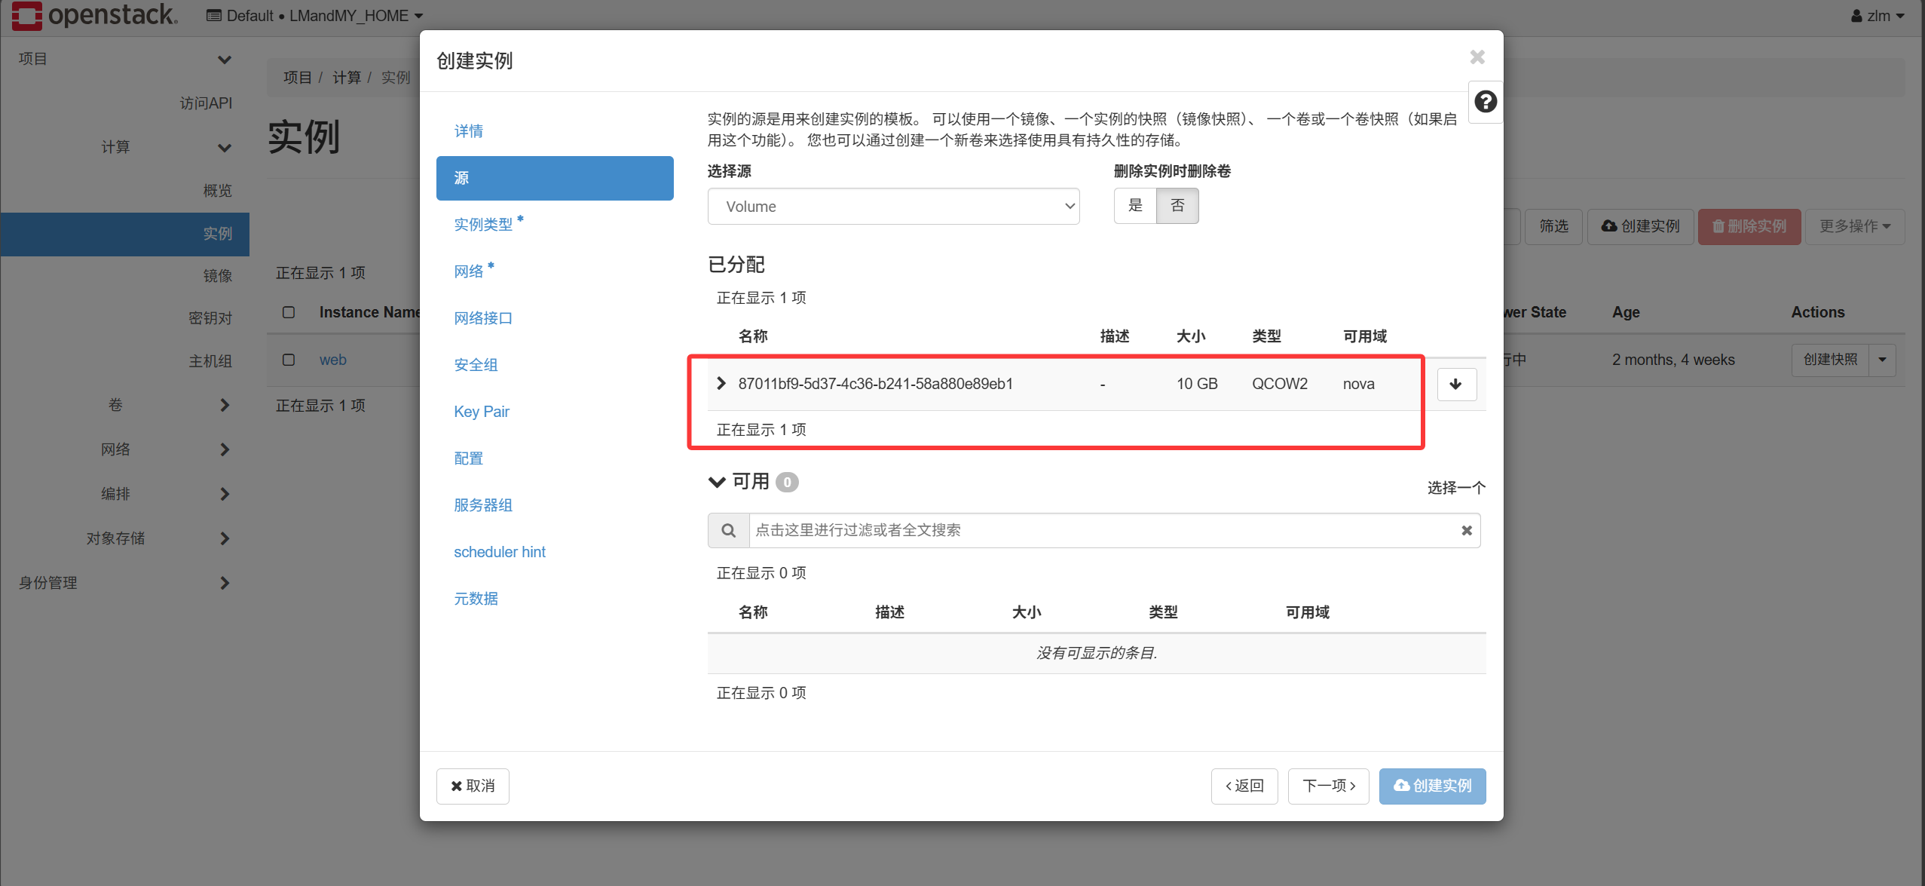This screenshot has height=886, width=1925.
Task: Click the Cancel (取消) button
Action: point(473,786)
